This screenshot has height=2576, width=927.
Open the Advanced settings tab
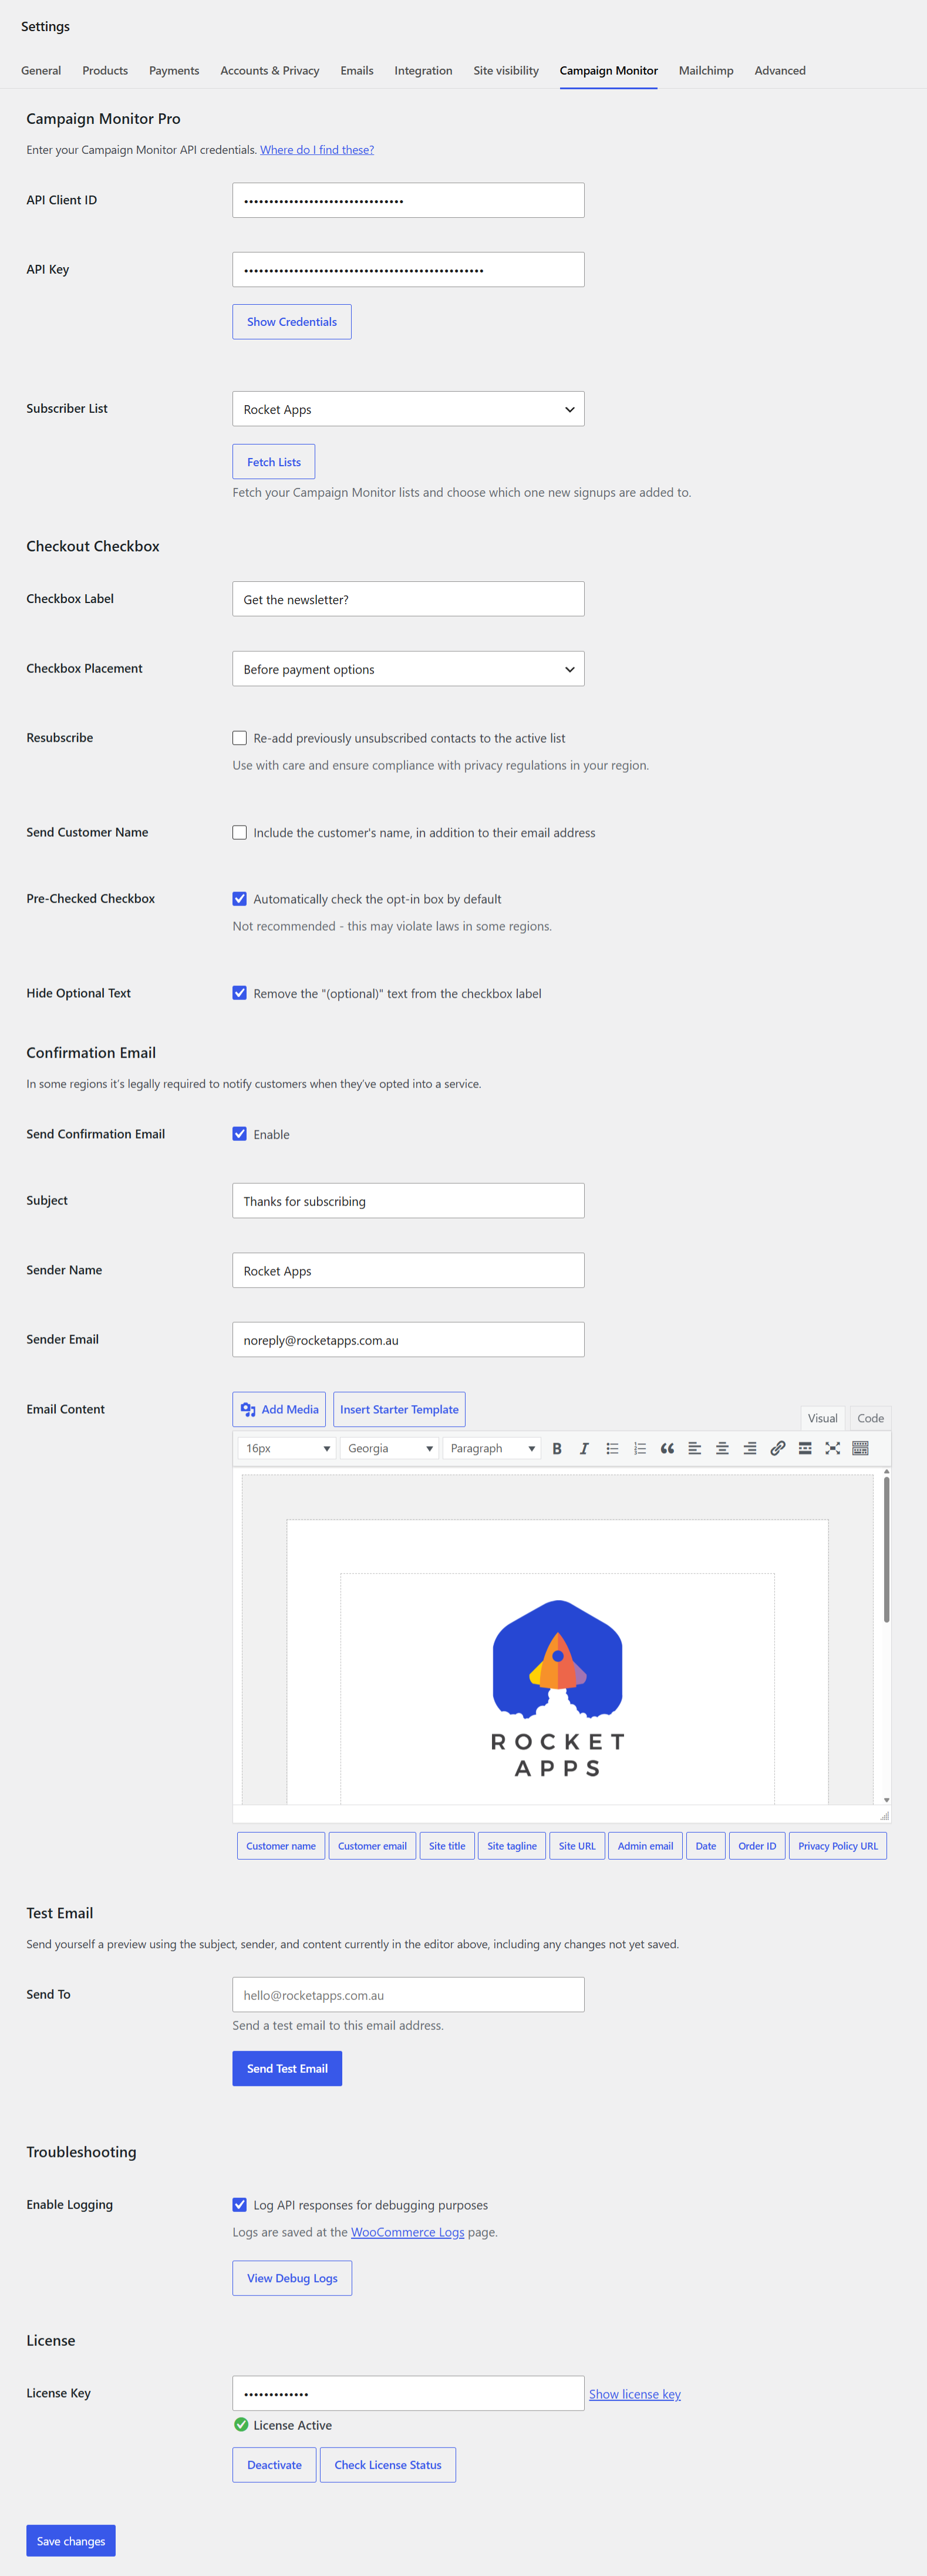780,70
